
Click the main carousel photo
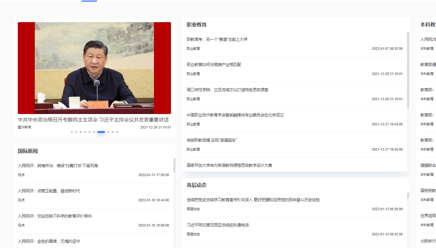pyautogui.click(x=94, y=68)
